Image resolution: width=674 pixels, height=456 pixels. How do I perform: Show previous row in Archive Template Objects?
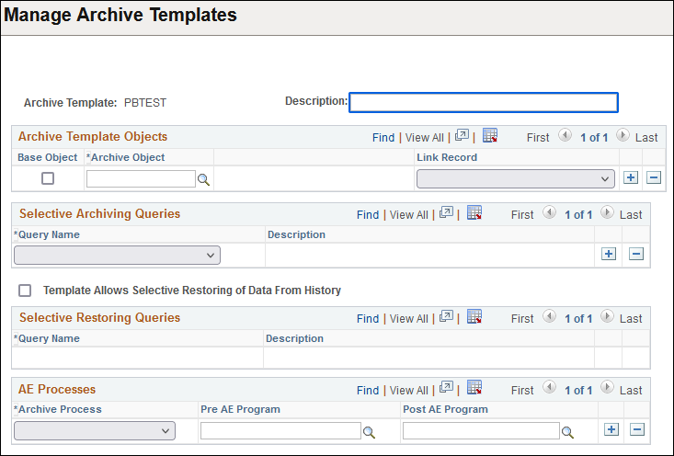coord(565,135)
